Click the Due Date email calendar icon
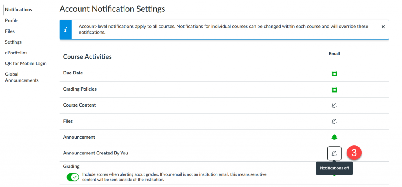 click(334, 73)
